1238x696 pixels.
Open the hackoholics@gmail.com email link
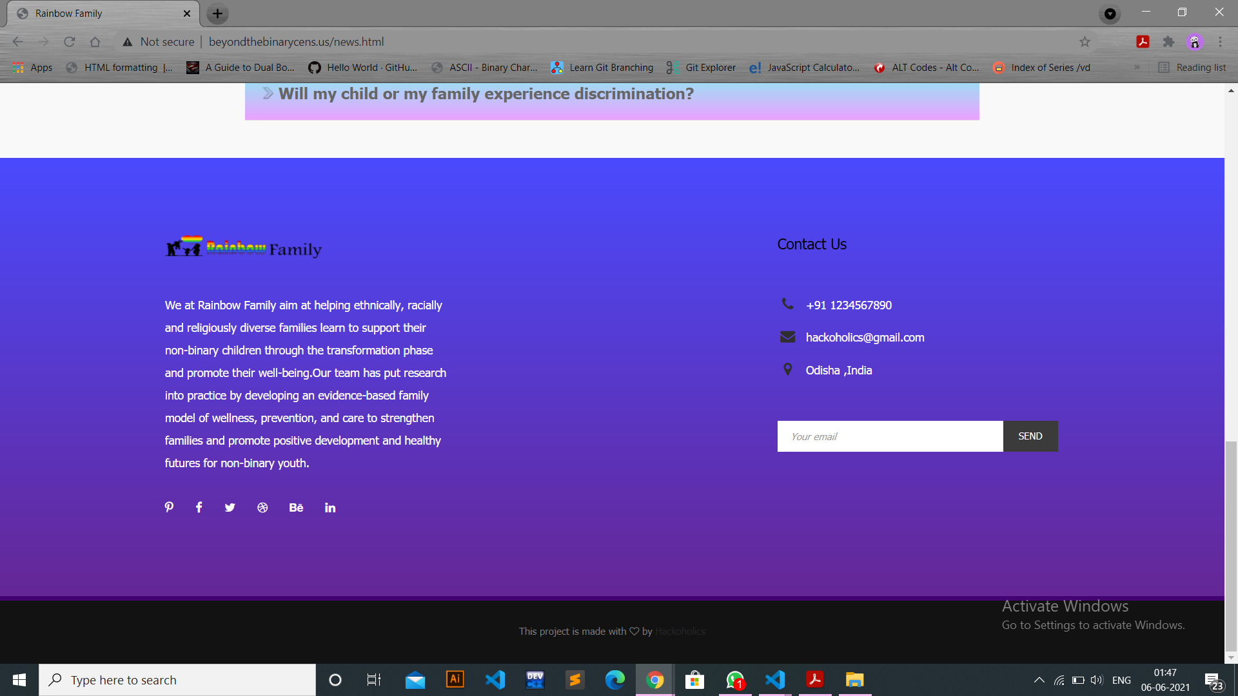pyautogui.click(x=865, y=338)
